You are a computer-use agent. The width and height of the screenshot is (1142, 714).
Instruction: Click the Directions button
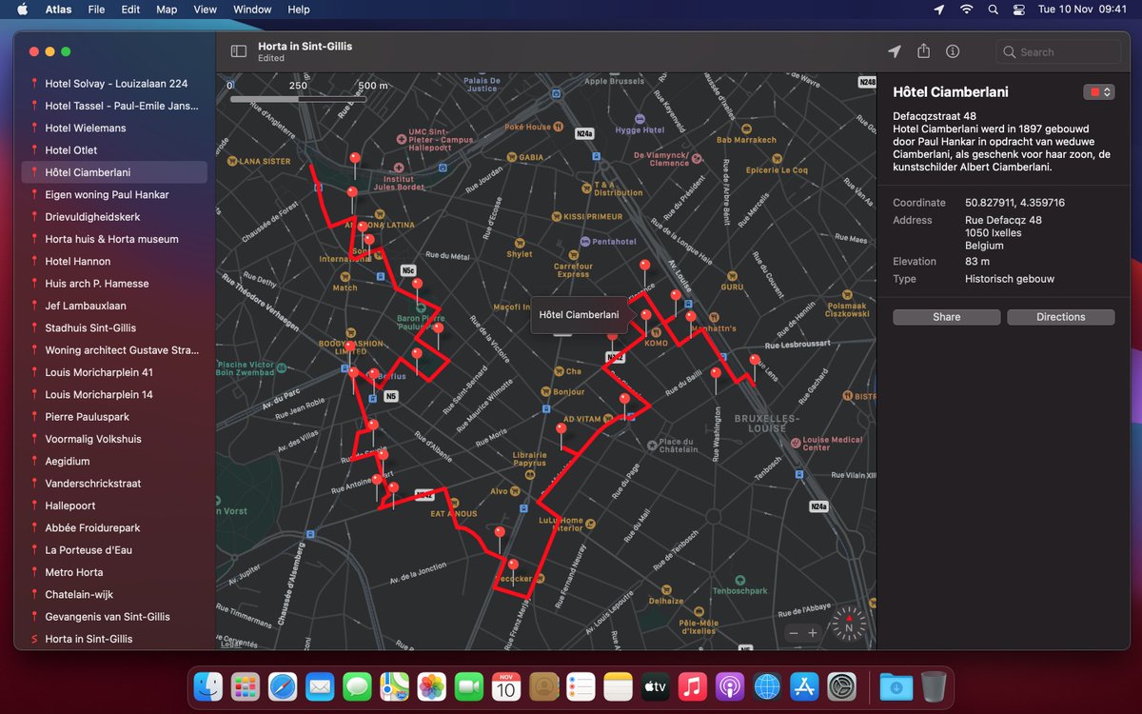click(x=1060, y=317)
